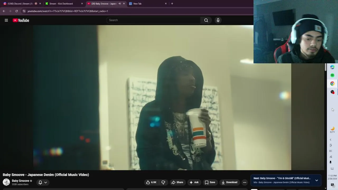338x190 pixels.
Task: Open Baby Smoove channel avatar
Action: [6, 182]
